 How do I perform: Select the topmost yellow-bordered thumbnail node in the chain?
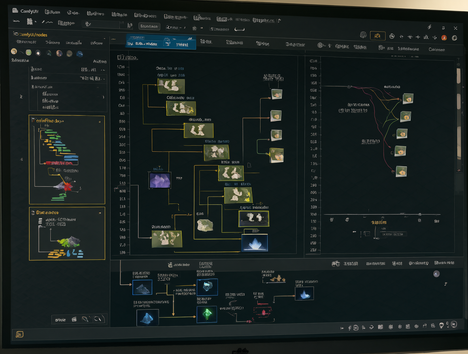171,86
